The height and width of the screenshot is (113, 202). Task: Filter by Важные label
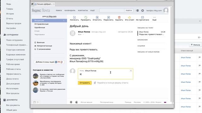41,42
